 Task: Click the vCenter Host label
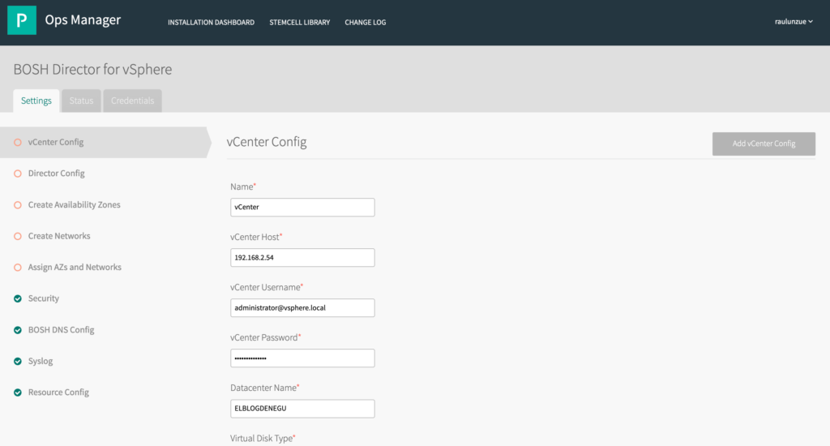(x=256, y=237)
